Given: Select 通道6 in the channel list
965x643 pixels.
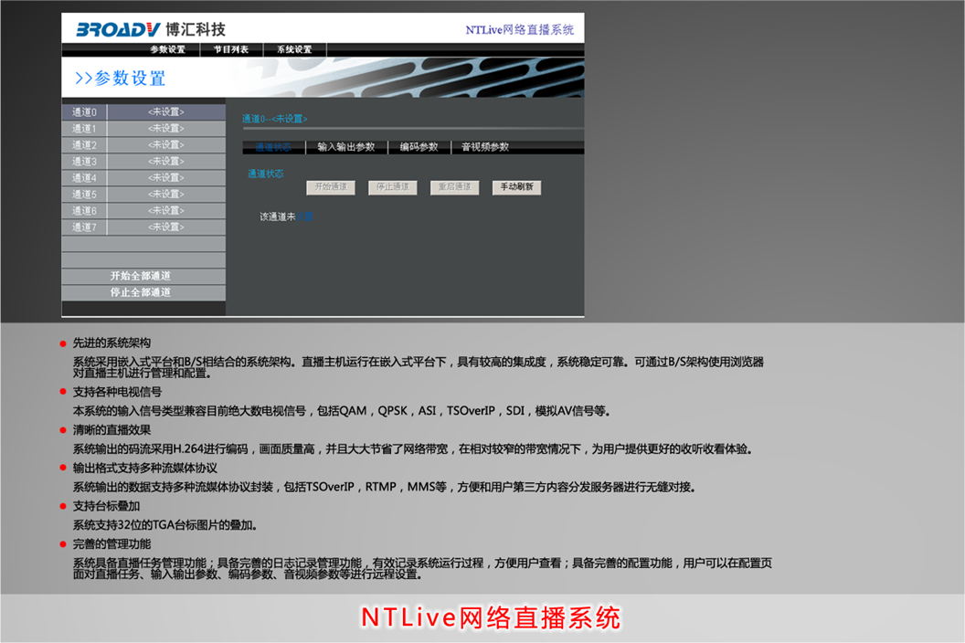Looking at the screenshot, I should click(x=143, y=210).
